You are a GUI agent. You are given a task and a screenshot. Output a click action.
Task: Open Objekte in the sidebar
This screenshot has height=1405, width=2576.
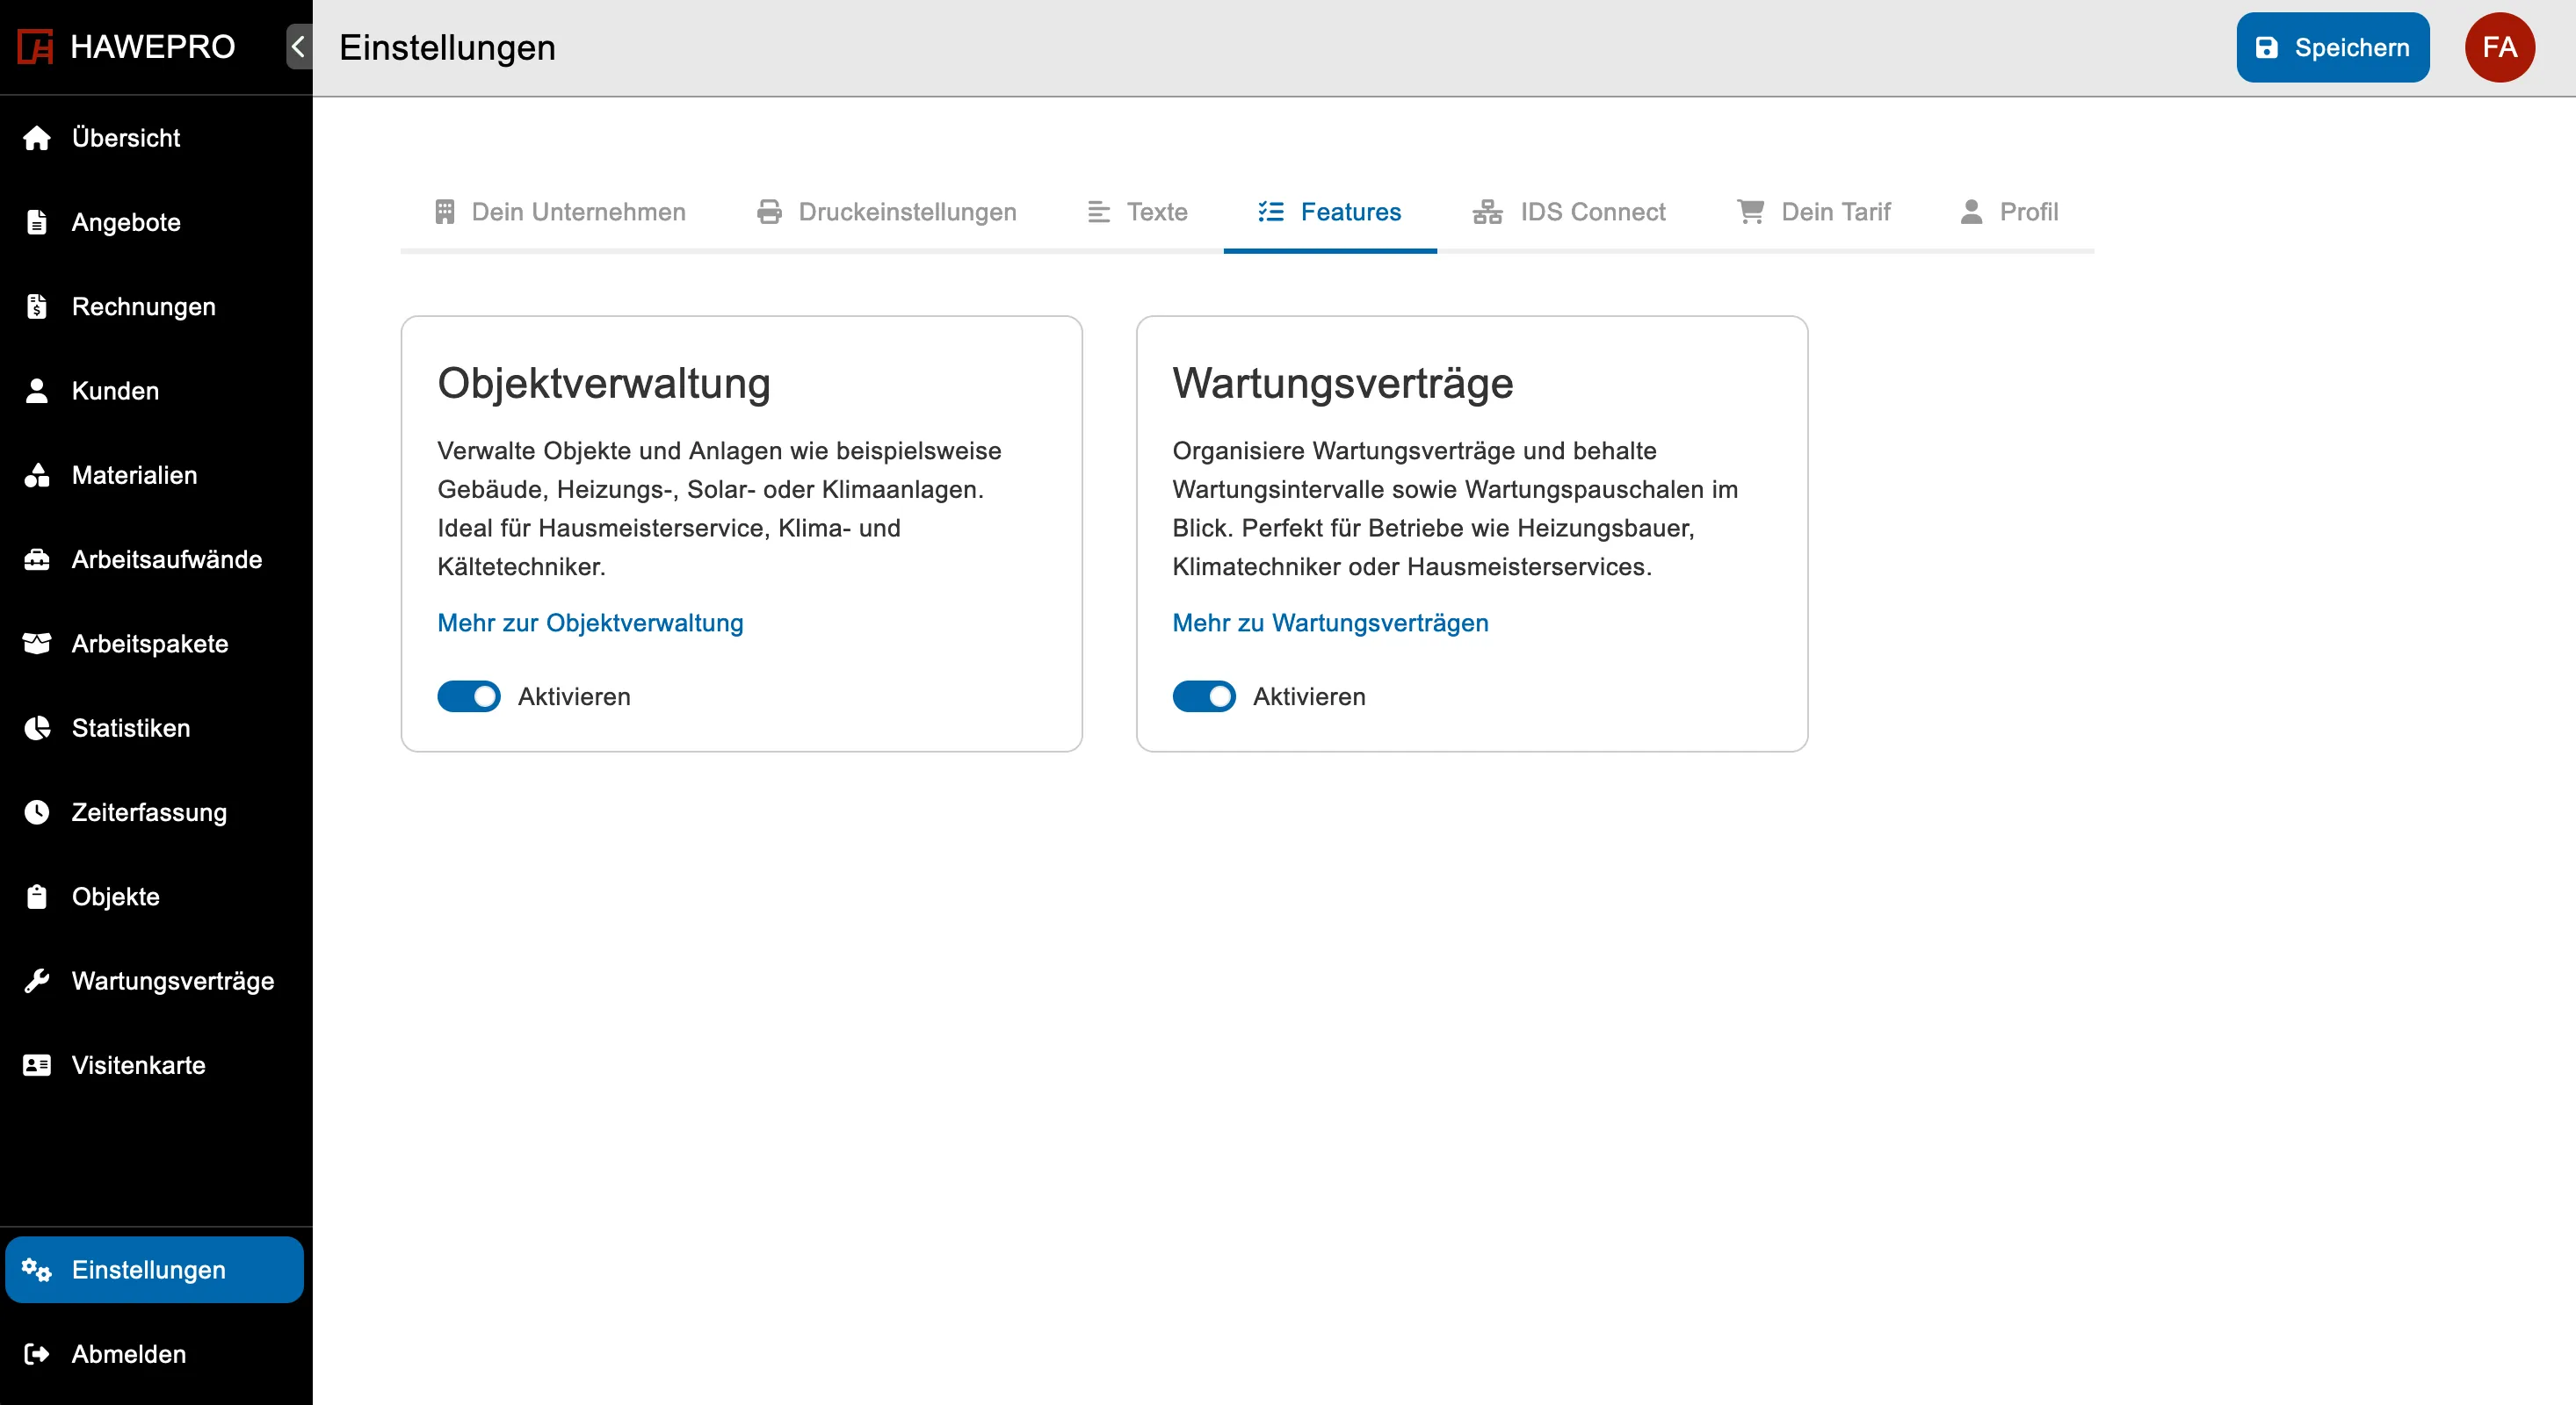pyautogui.click(x=155, y=897)
